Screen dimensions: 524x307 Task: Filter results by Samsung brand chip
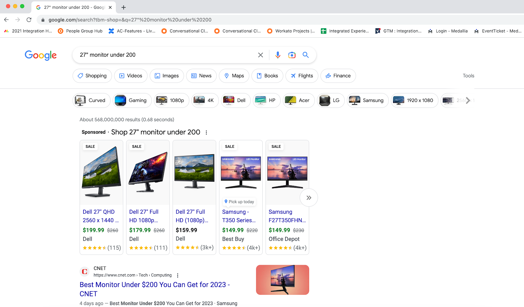(367, 100)
